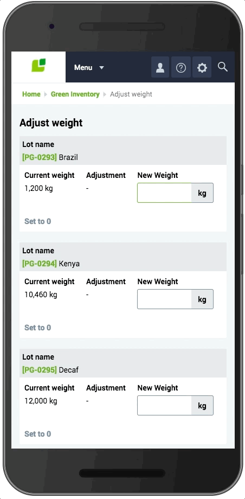
Task: Click Set to 0 for Decaf lot
Action: [37, 434]
